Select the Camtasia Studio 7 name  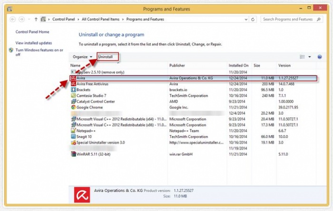point(91,96)
